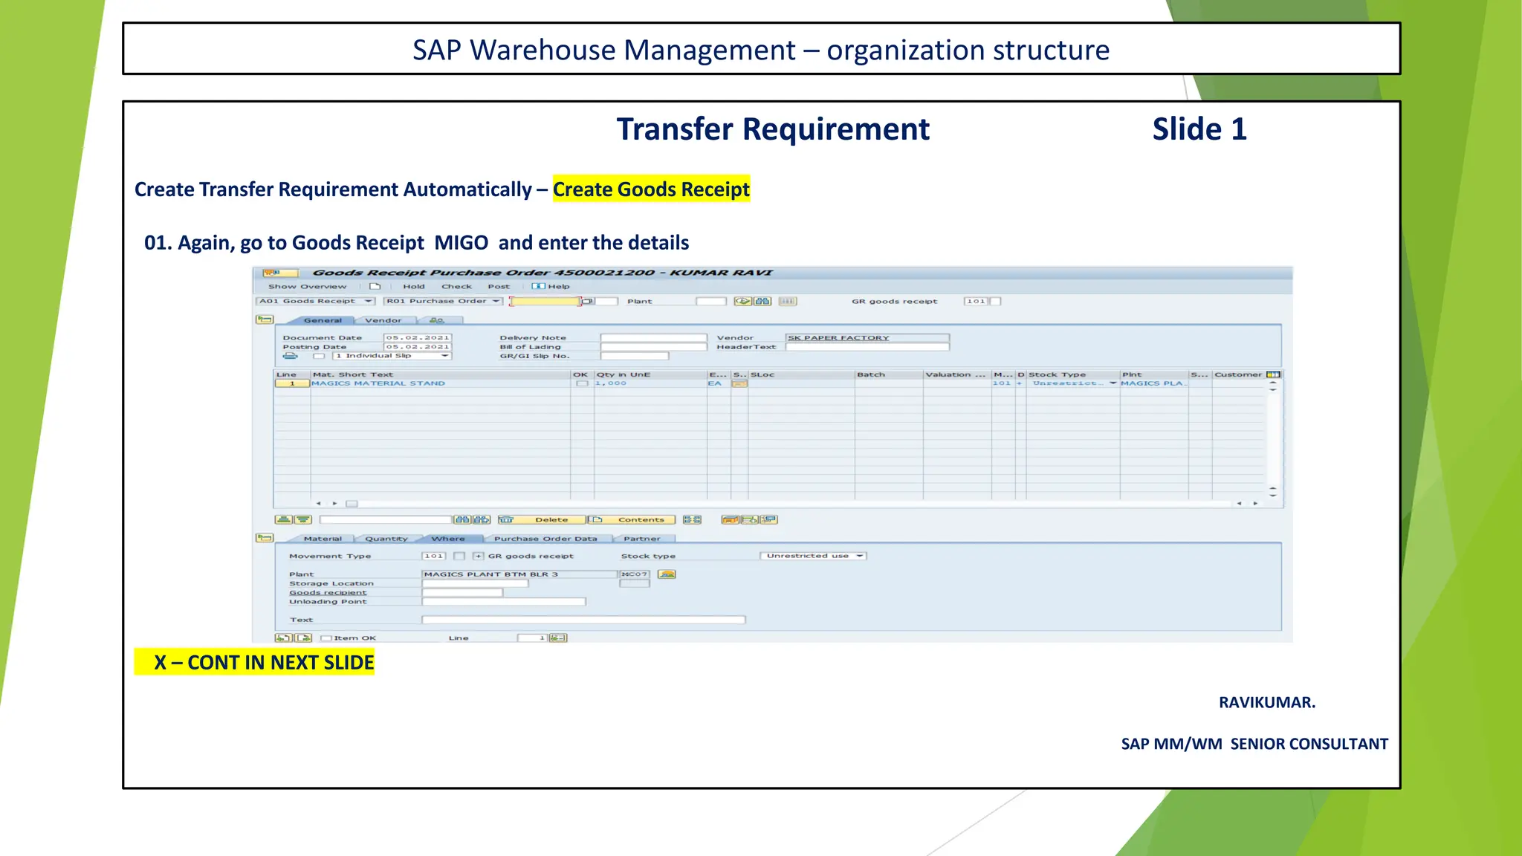
Task: Click the SK PAPER FACTORY vendor link
Action: (x=838, y=337)
